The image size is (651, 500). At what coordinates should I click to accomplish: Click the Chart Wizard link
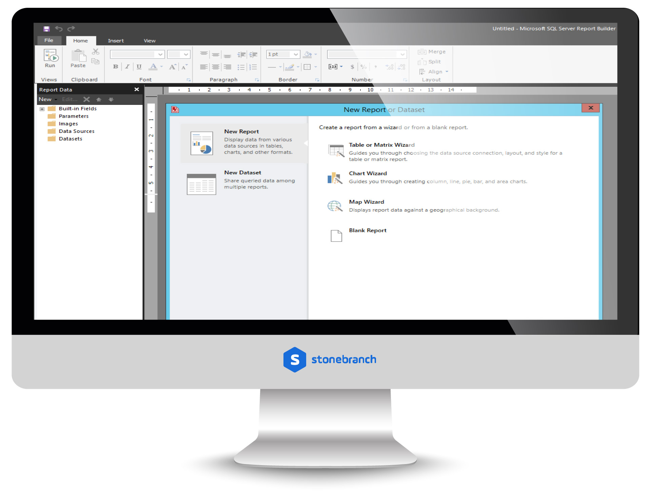(x=366, y=174)
